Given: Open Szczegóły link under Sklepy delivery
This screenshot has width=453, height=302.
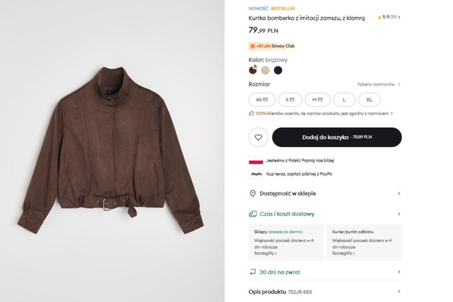Looking at the screenshot, I should tap(265, 254).
